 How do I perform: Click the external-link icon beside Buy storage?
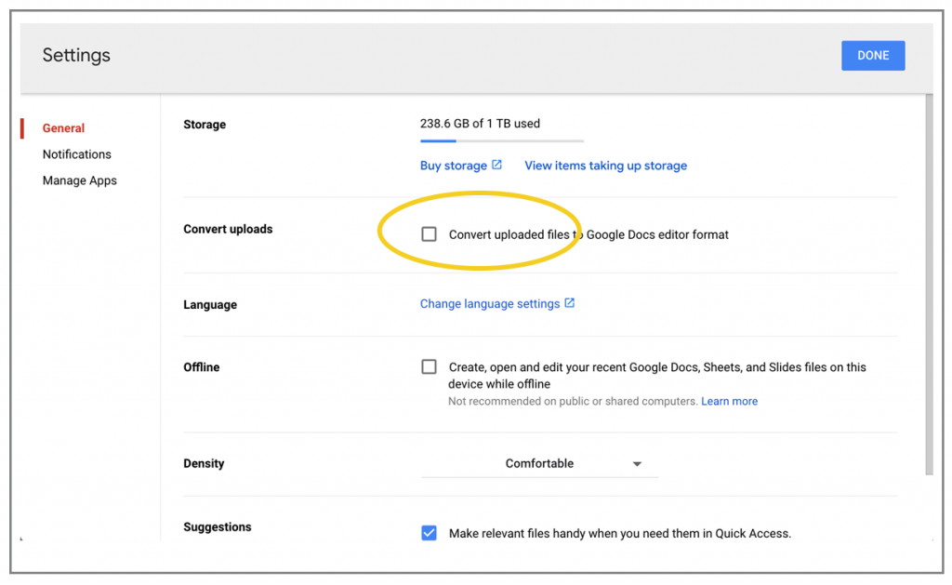click(496, 165)
